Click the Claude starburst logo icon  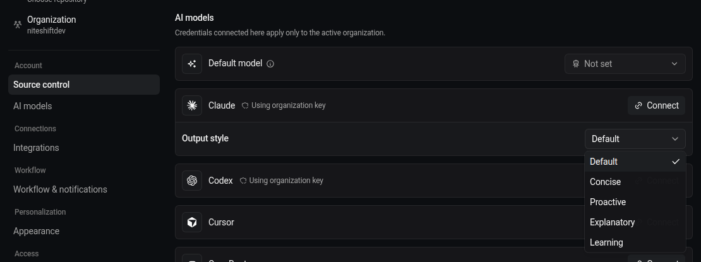(x=192, y=105)
